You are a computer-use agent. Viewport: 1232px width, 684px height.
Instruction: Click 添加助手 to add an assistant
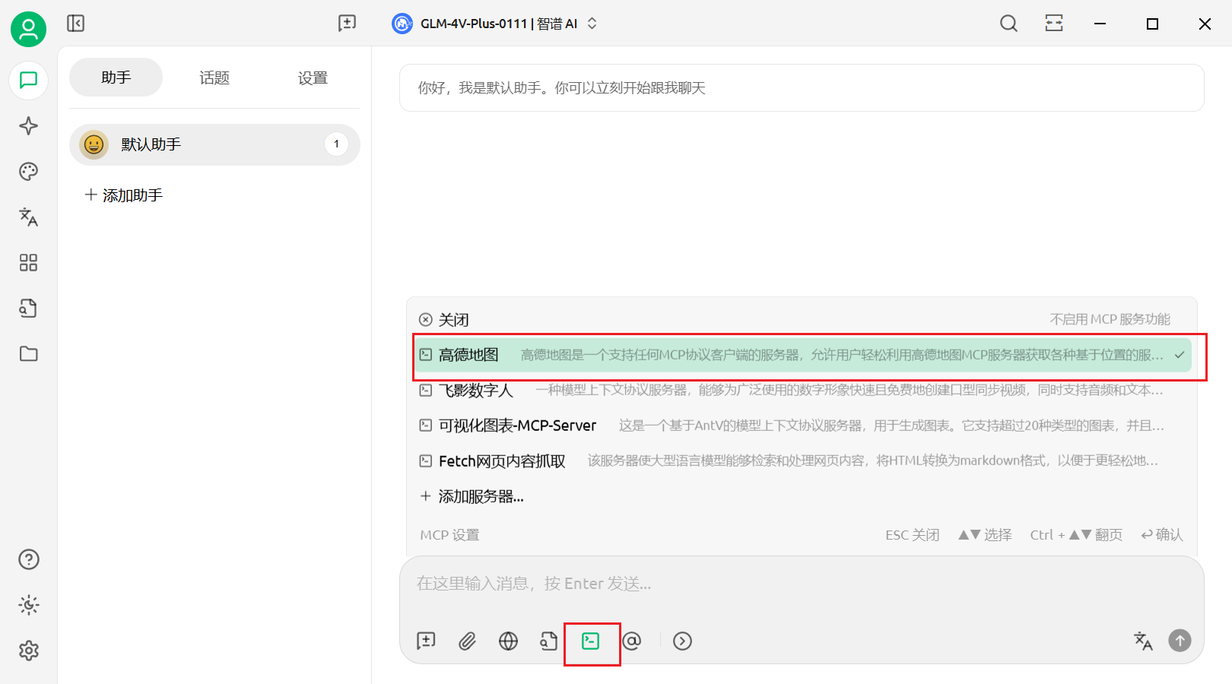124,195
